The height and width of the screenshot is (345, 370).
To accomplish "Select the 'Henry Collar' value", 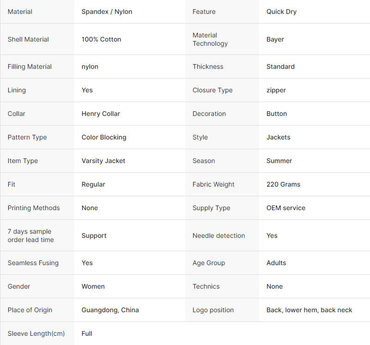I will point(101,114).
